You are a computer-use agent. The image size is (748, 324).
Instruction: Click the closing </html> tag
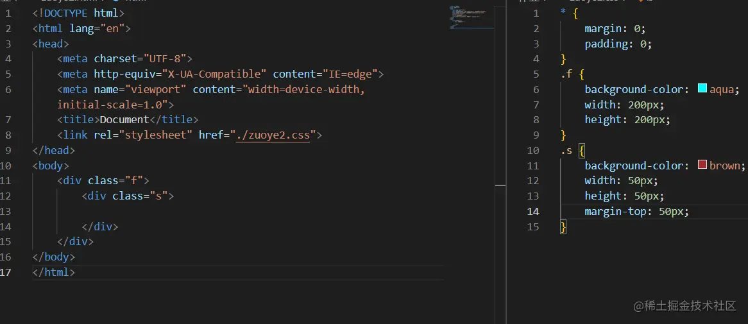pos(54,272)
